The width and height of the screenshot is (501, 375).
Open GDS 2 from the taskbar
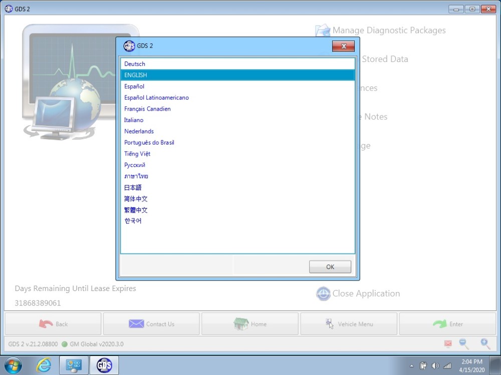click(x=104, y=365)
